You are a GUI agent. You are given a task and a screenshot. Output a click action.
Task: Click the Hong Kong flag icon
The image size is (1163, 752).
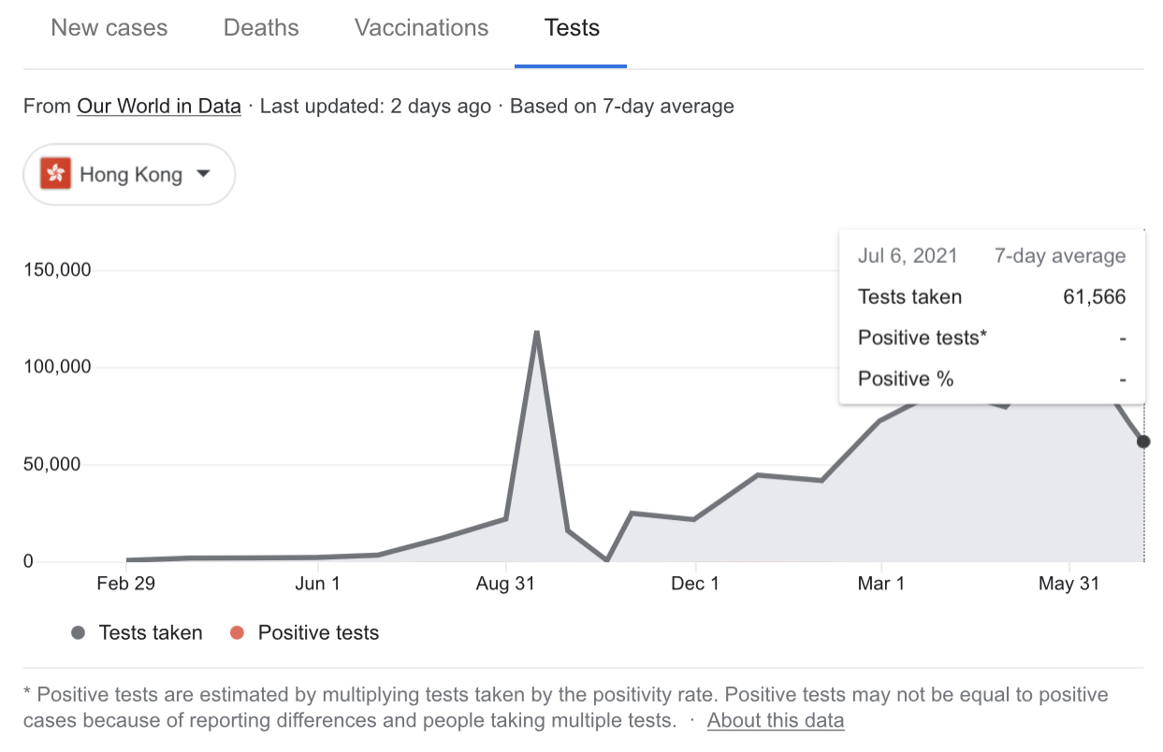click(x=56, y=174)
